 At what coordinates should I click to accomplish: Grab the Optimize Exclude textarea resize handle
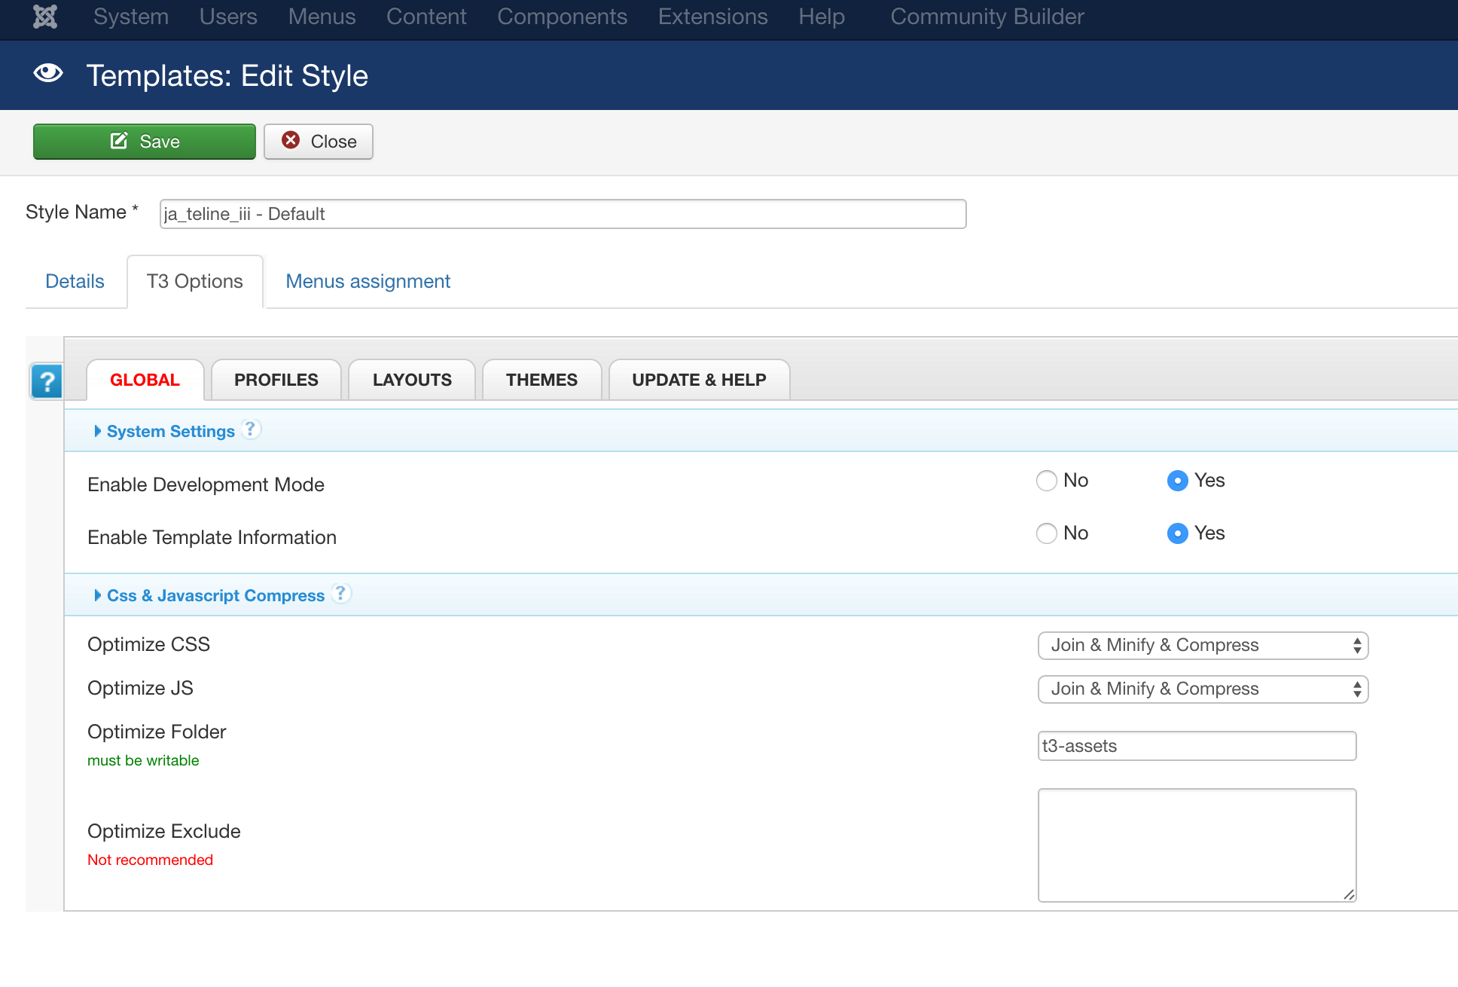(1349, 894)
